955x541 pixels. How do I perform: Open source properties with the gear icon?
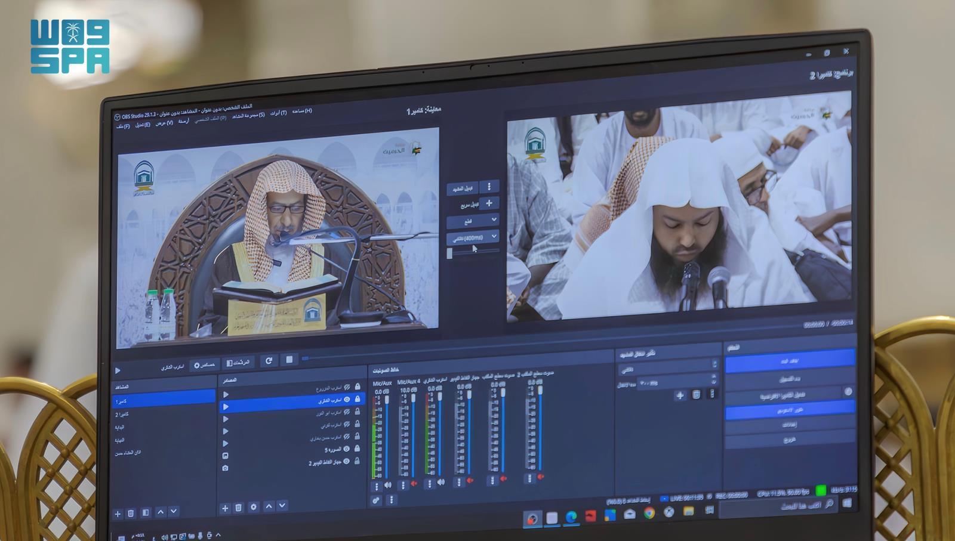pyautogui.click(x=254, y=507)
